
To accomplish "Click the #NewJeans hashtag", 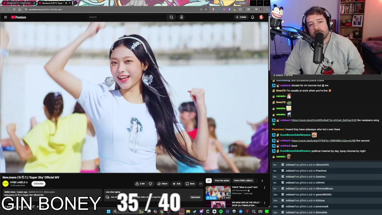I will tap(49, 192).
